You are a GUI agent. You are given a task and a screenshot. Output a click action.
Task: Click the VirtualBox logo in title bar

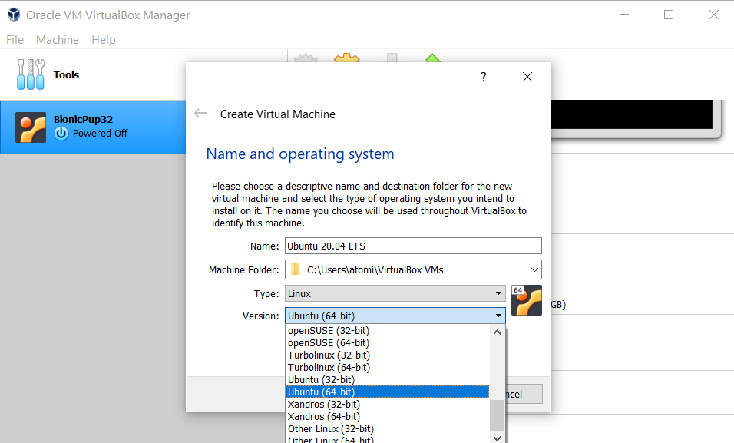pos(13,15)
